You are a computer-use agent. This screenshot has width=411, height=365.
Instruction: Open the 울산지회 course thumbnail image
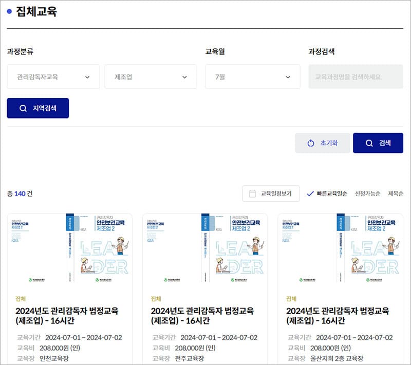[340, 248]
